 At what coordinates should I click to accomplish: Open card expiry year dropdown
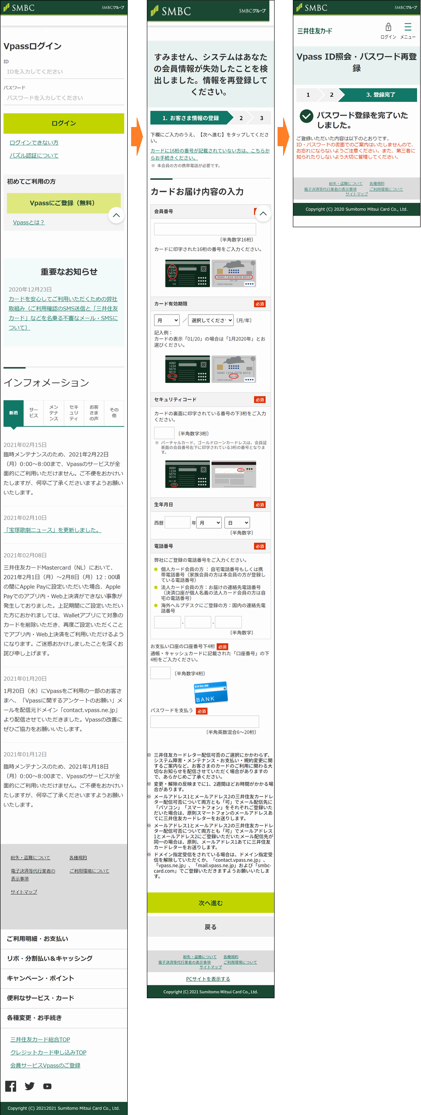coord(211,320)
